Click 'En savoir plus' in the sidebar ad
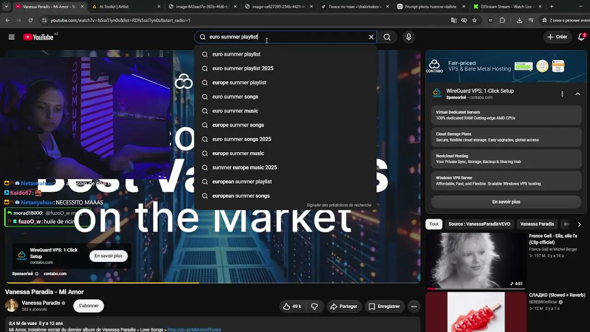The width and height of the screenshot is (590, 332). pos(506,202)
